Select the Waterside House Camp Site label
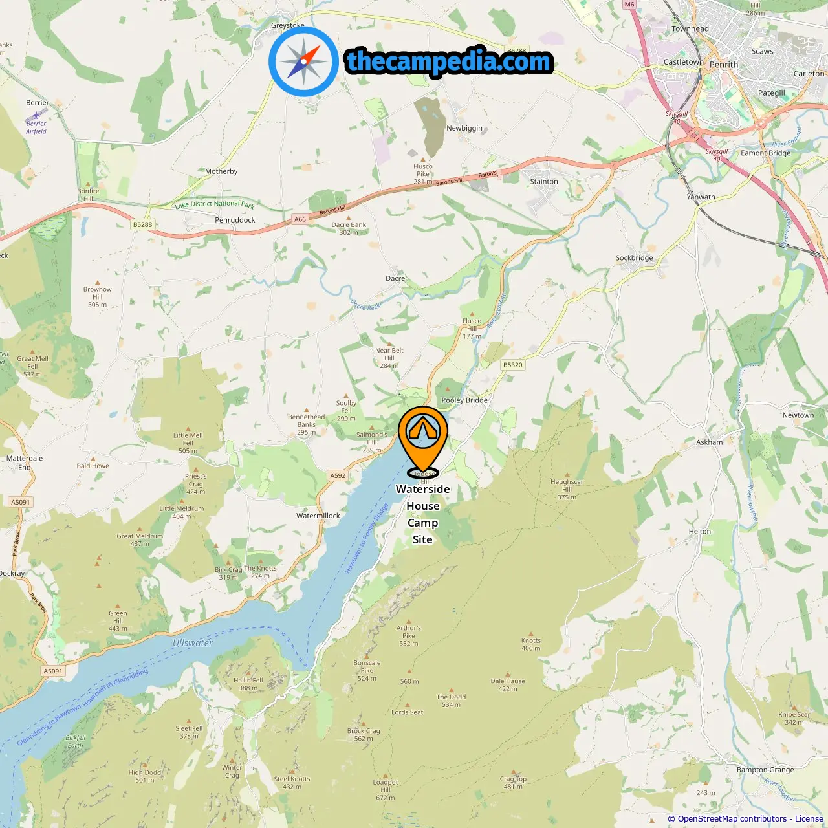 click(x=423, y=514)
